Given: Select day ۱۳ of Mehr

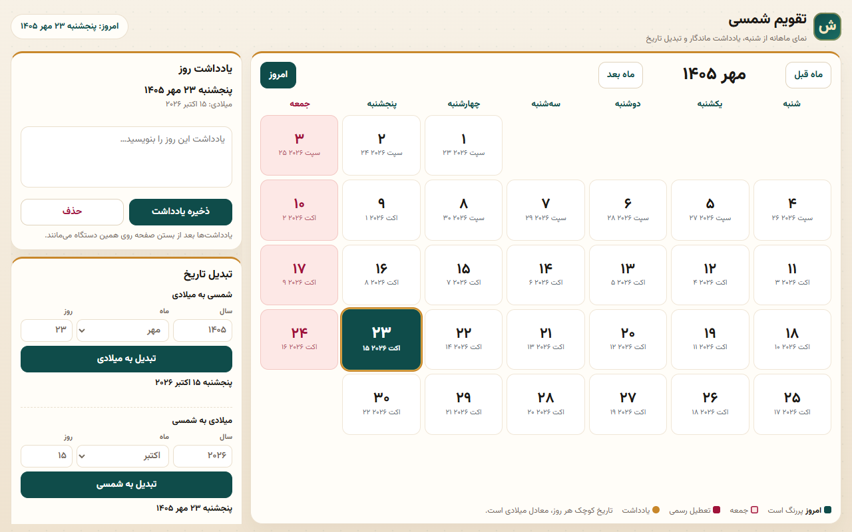Looking at the screenshot, I should pyautogui.click(x=628, y=275).
